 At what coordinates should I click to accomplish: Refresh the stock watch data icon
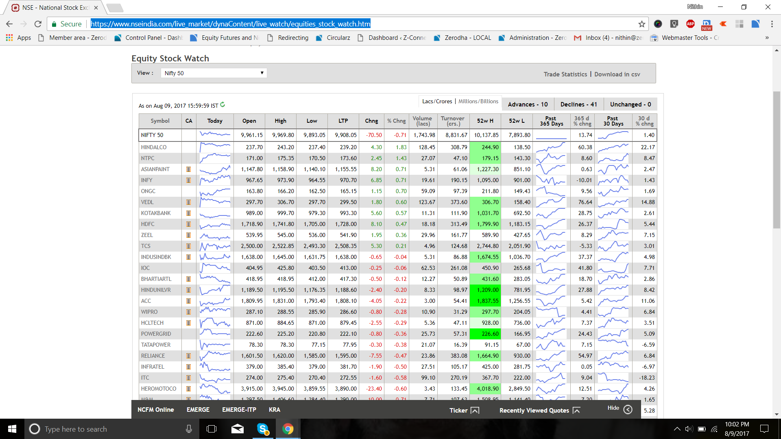pyautogui.click(x=223, y=104)
